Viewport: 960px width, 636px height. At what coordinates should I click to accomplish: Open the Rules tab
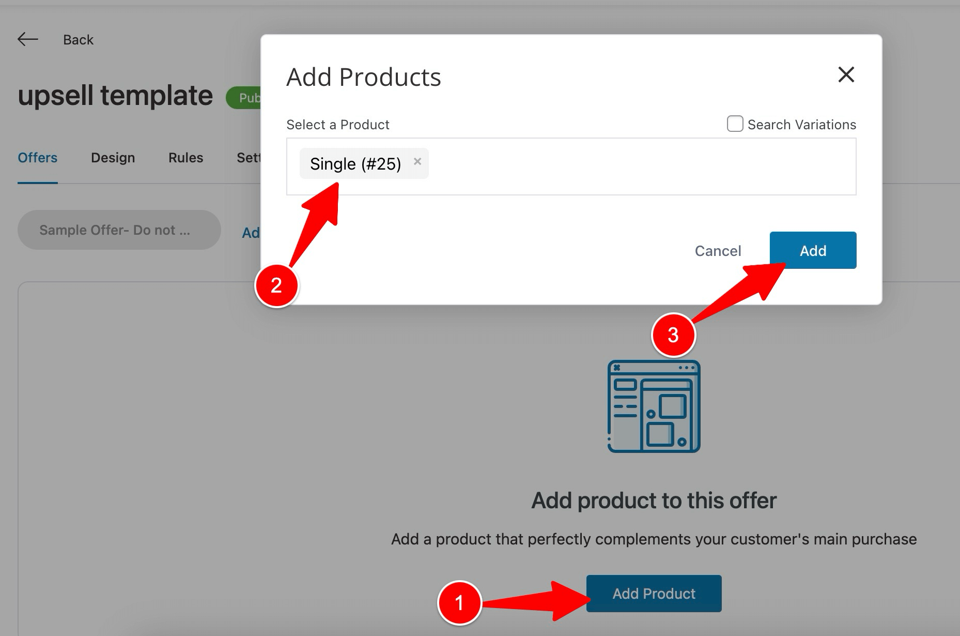click(x=185, y=158)
